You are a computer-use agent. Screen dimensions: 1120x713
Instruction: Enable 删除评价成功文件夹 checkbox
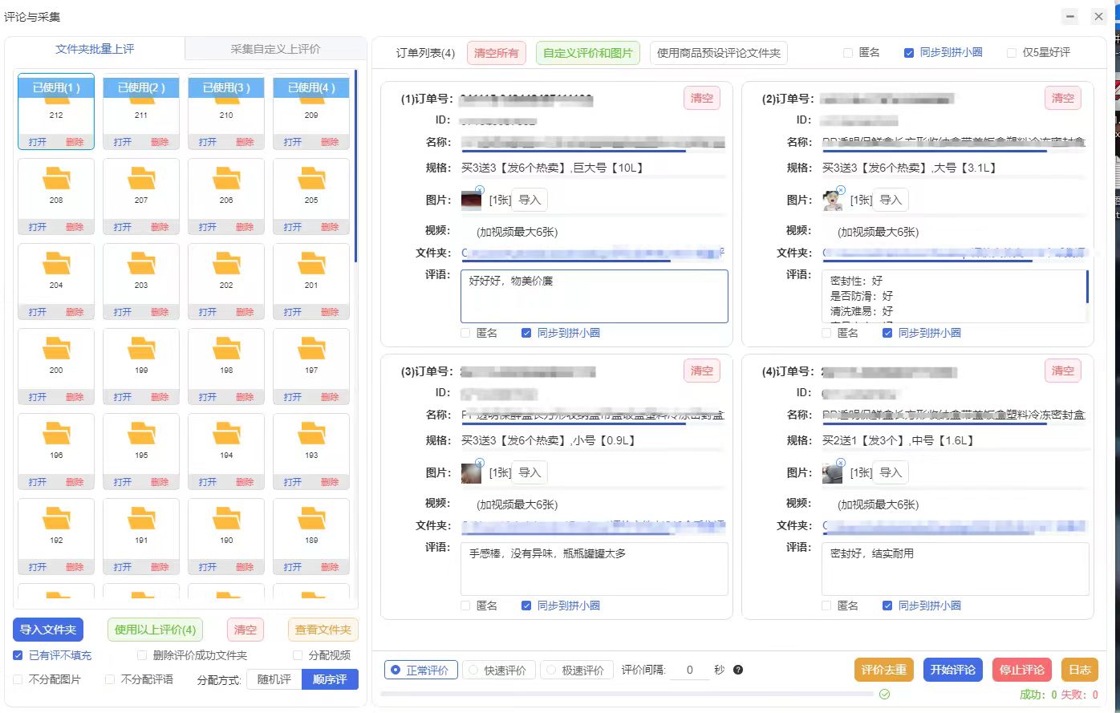[142, 655]
